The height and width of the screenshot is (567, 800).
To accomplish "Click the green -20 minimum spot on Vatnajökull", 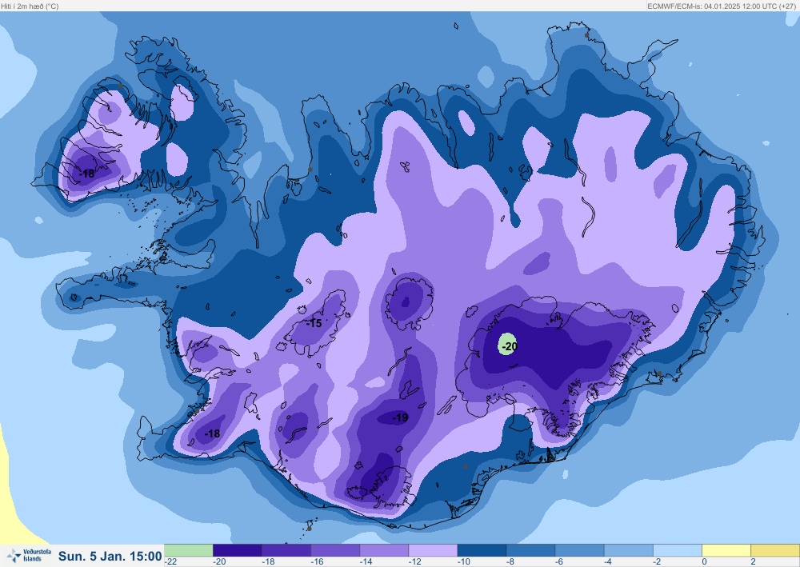I will click(507, 345).
